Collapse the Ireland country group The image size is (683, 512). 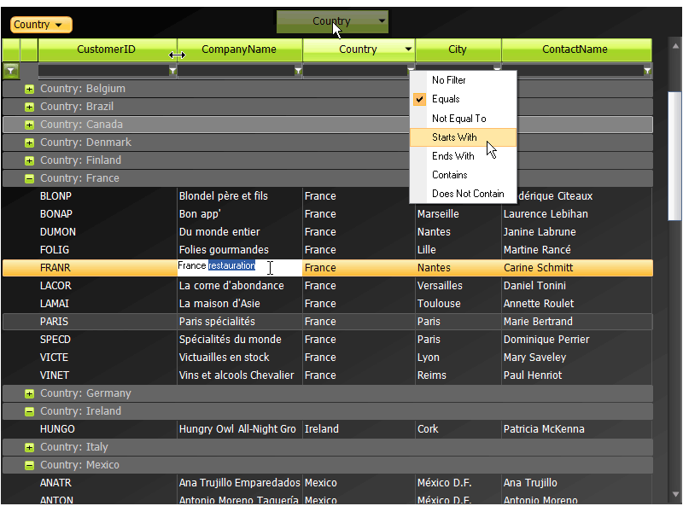[29, 411]
